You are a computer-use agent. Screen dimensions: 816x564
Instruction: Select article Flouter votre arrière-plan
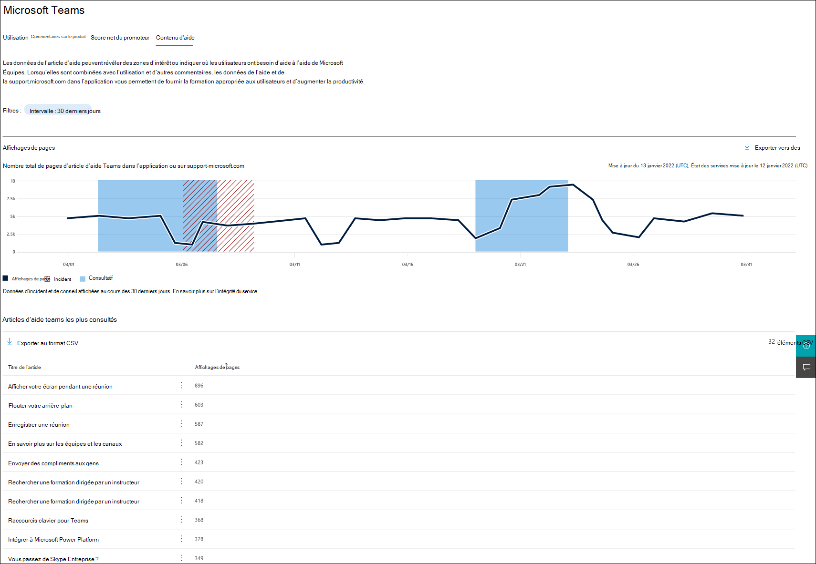click(x=41, y=406)
